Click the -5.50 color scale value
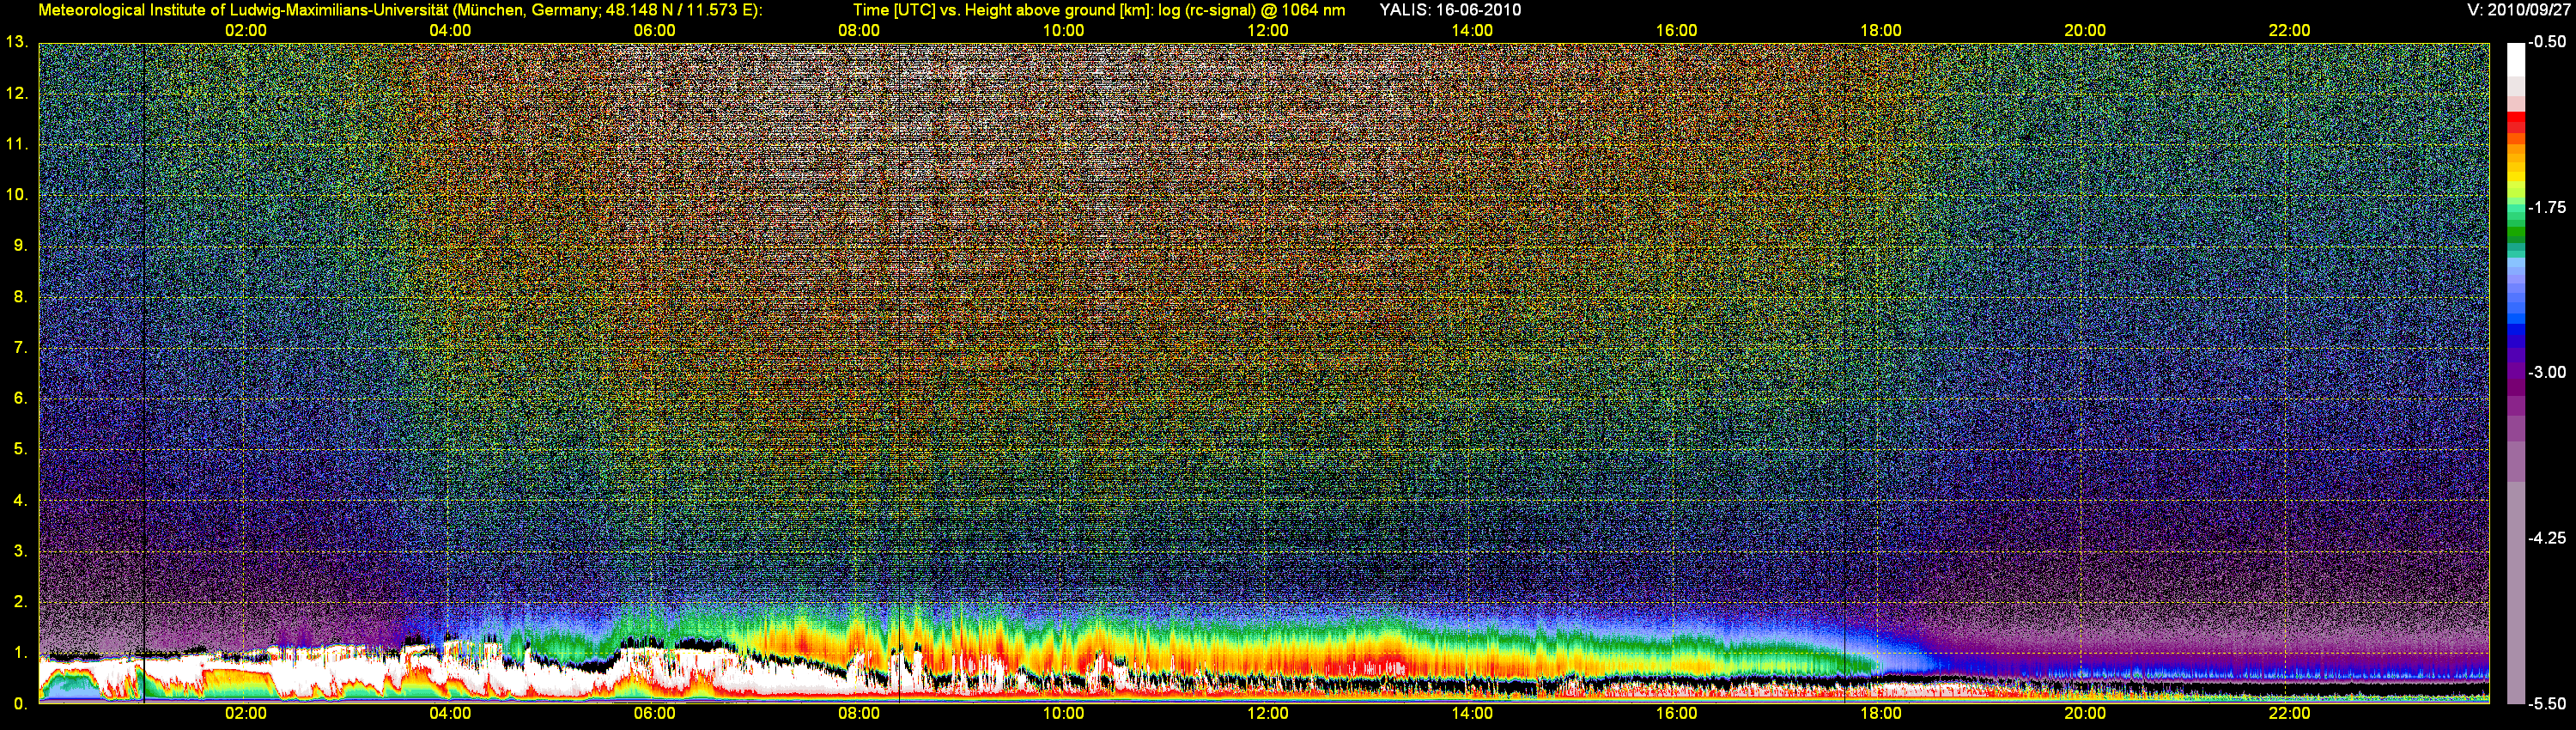Image resolution: width=2576 pixels, height=730 pixels. [x=2547, y=704]
